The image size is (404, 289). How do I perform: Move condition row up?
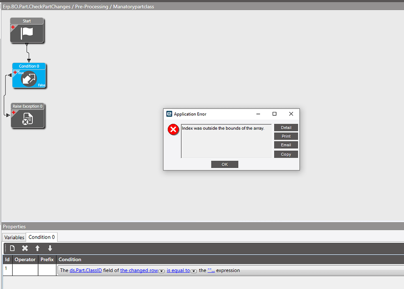click(x=37, y=248)
